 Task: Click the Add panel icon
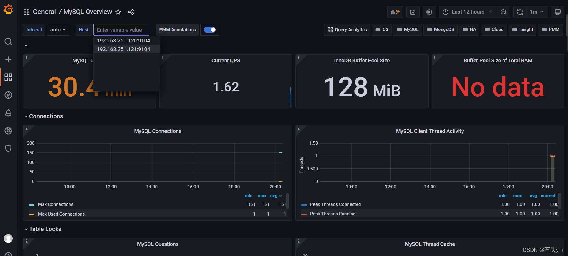point(395,12)
